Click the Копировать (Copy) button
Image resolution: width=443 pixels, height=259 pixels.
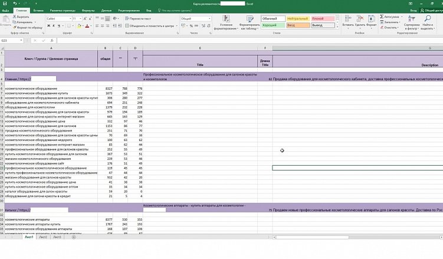point(23,22)
